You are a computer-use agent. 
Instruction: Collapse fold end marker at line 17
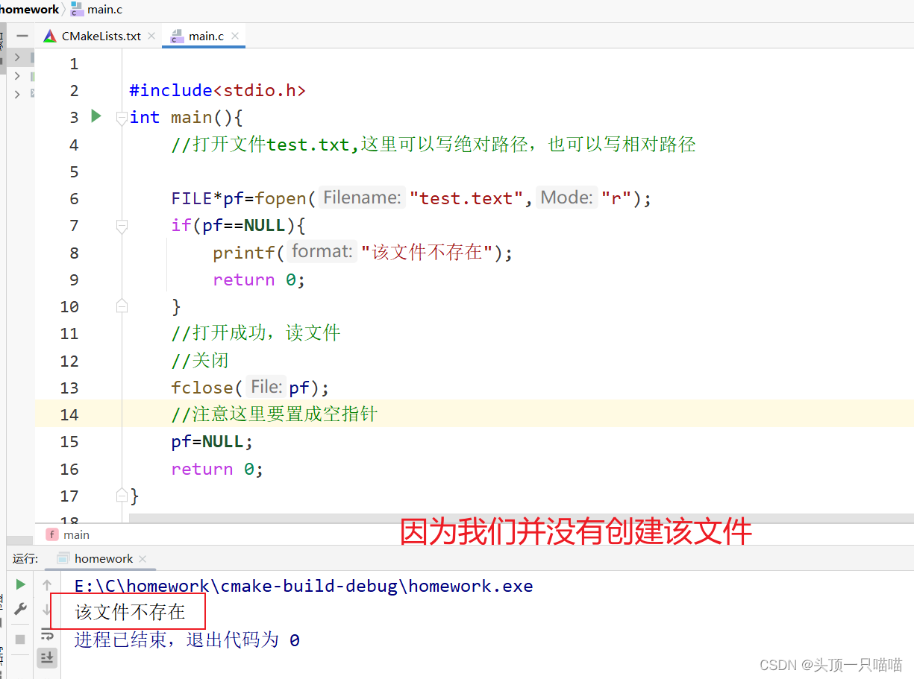(122, 495)
